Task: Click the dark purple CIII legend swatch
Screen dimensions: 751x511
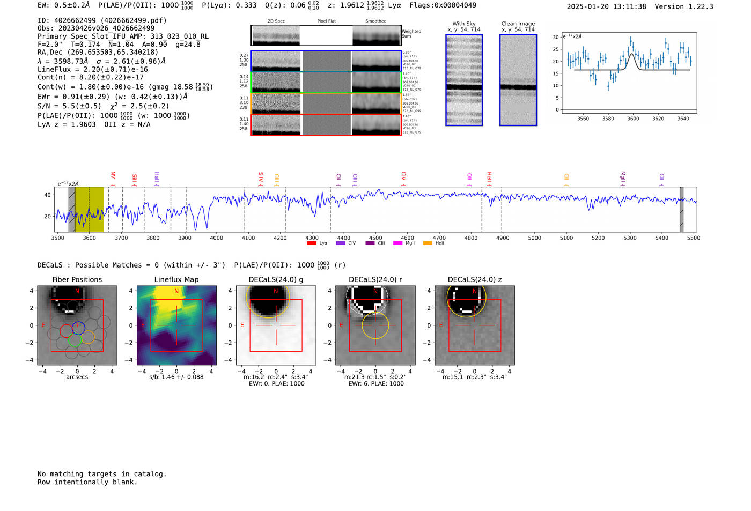Action: click(370, 243)
